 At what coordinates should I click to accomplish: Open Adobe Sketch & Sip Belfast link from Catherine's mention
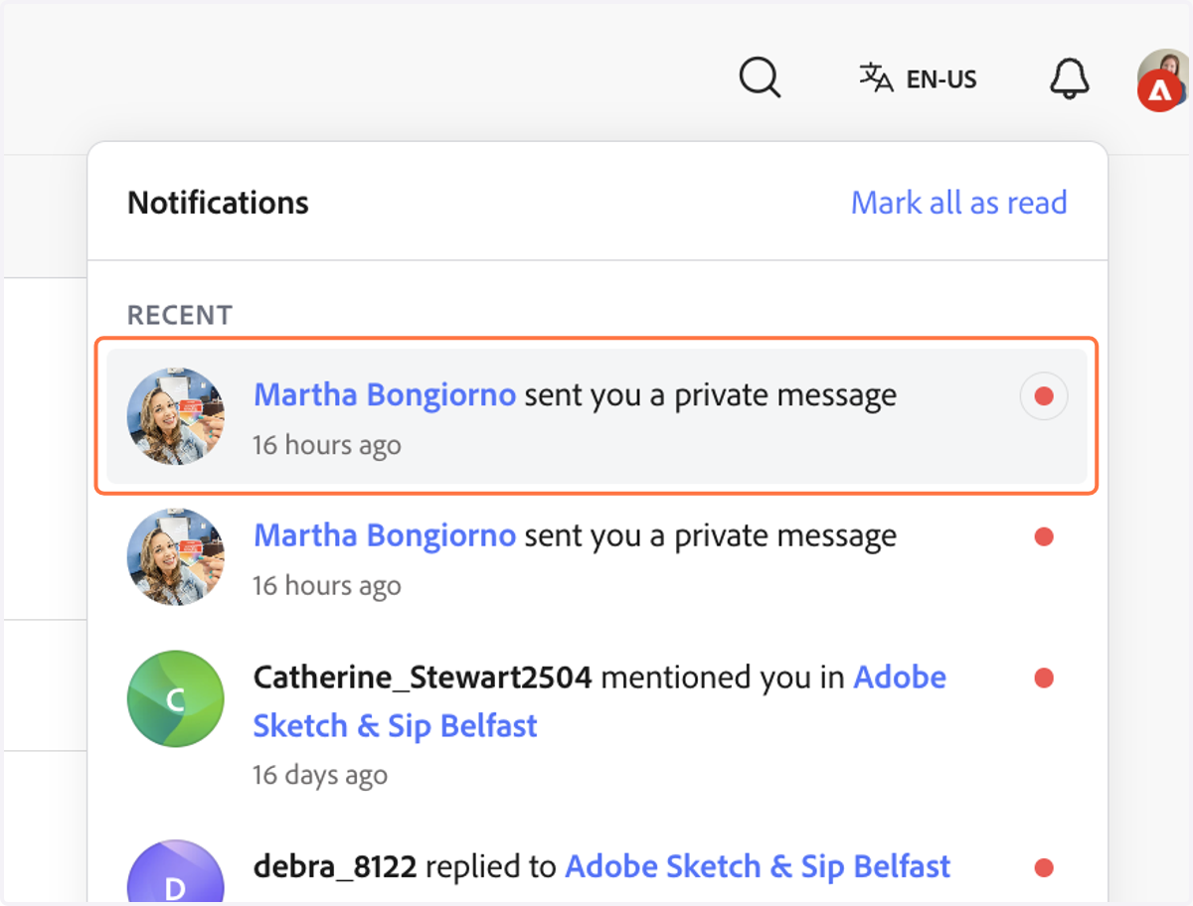(x=599, y=701)
